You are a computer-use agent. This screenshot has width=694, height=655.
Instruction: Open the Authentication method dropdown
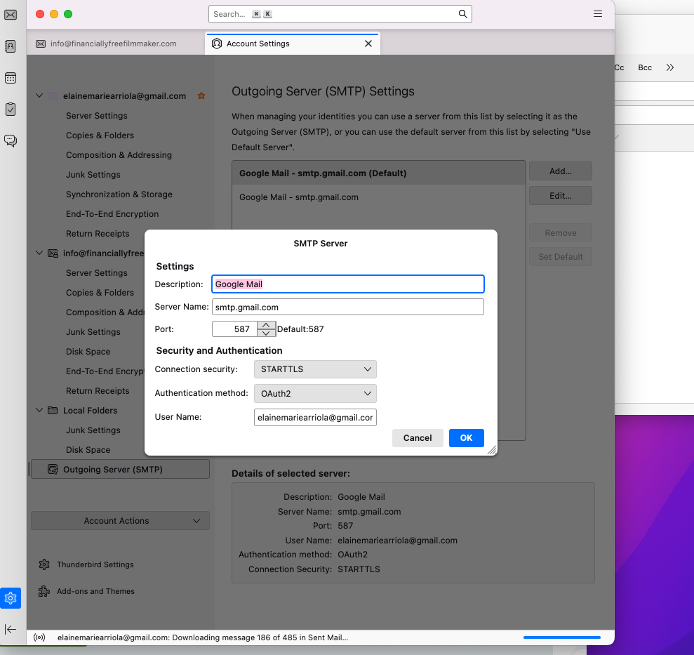click(315, 393)
